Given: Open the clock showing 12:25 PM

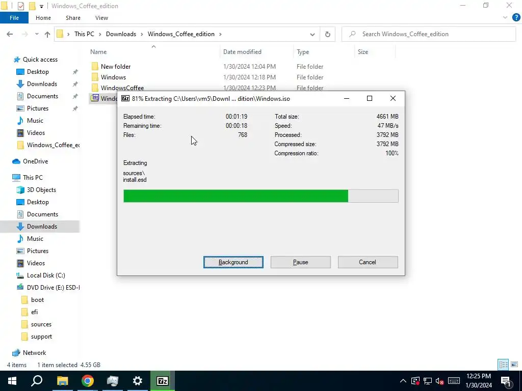Looking at the screenshot, I should pos(478,381).
